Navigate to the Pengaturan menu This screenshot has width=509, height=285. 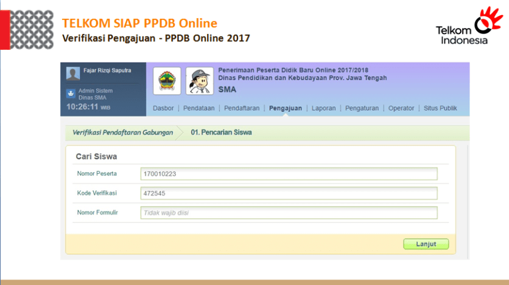362,108
